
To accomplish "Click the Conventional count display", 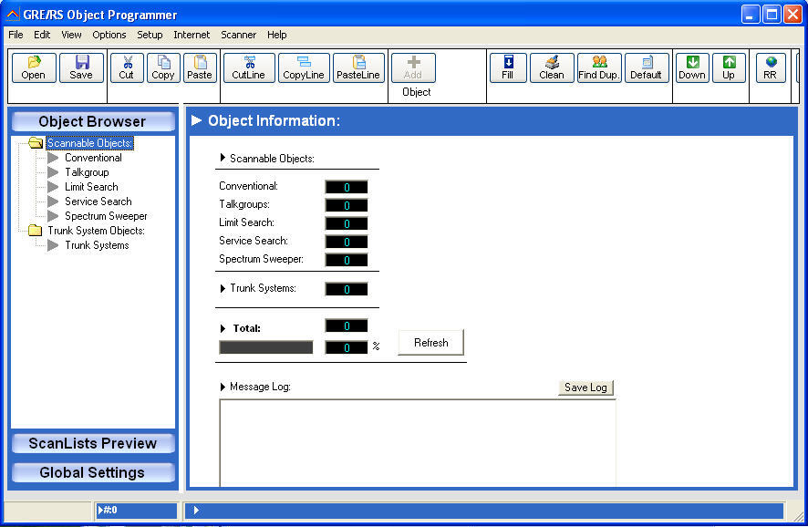I will [x=347, y=187].
